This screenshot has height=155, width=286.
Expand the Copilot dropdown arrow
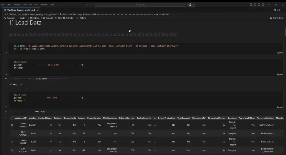tap(193, 5)
